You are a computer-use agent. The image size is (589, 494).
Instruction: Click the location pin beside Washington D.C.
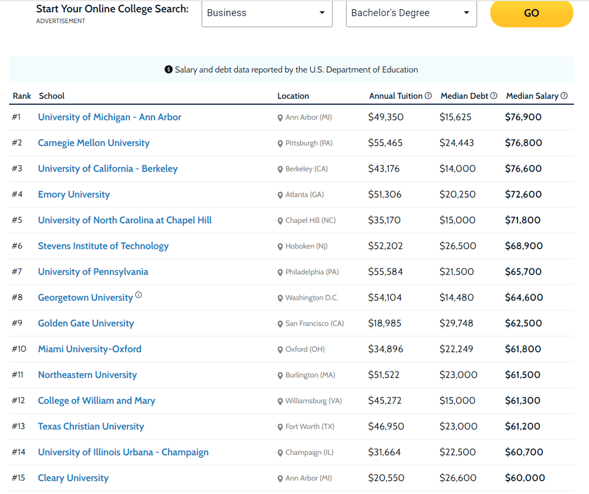click(x=280, y=299)
